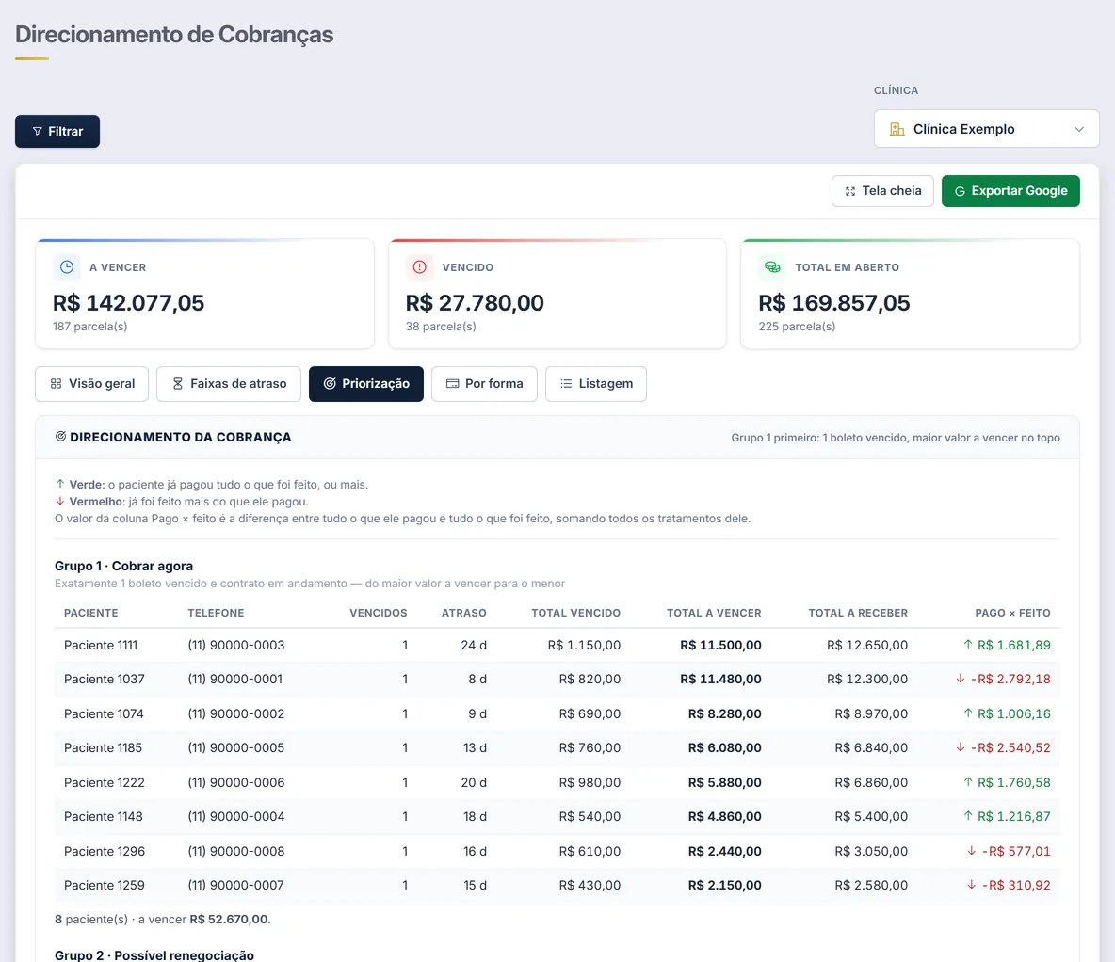The height and width of the screenshot is (962, 1115).
Task: Click the green R$ 1.760,58 value
Action: tap(1014, 783)
